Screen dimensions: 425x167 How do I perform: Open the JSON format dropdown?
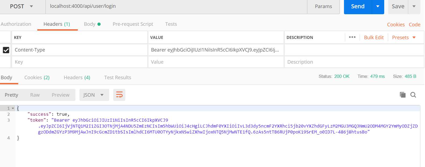(x=94, y=95)
